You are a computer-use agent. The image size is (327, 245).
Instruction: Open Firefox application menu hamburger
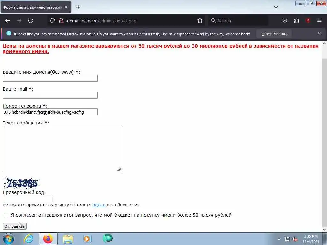click(x=319, y=20)
